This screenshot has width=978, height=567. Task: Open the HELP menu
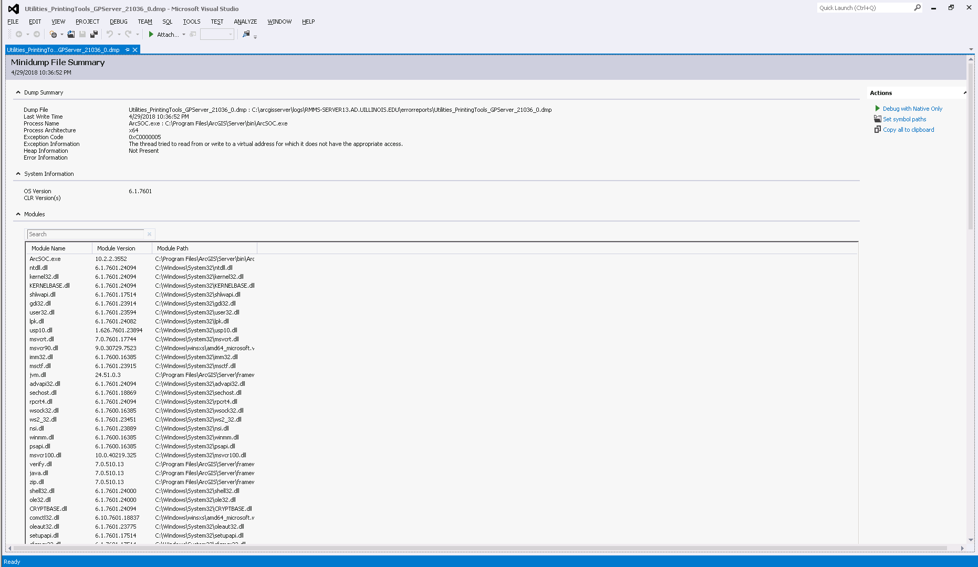pyautogui.click(x=308, y=22)
